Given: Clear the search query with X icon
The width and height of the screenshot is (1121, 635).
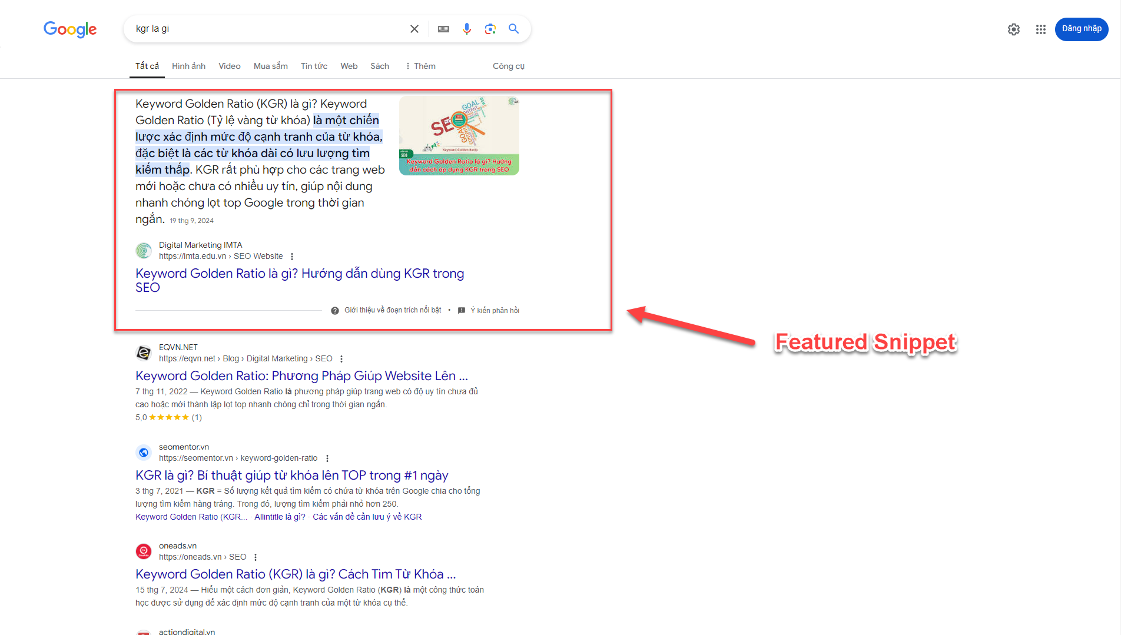Looking at the screenshot, I should pos(414,29).
